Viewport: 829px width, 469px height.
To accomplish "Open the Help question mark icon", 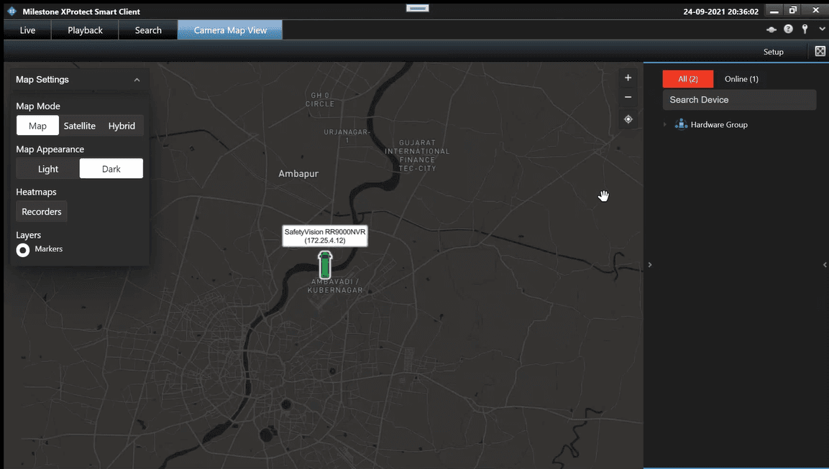I will [x=788, y=29].
